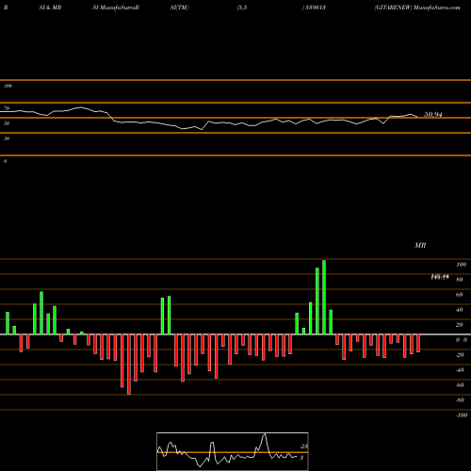Click the tallest green histogram bar
The height and width of the screenshot is (471, 471).
tap(324, 298)
